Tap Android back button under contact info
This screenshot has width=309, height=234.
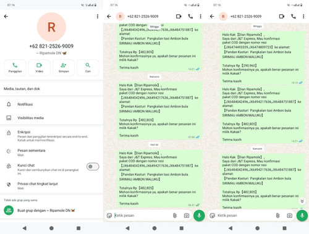pos(25,228)
